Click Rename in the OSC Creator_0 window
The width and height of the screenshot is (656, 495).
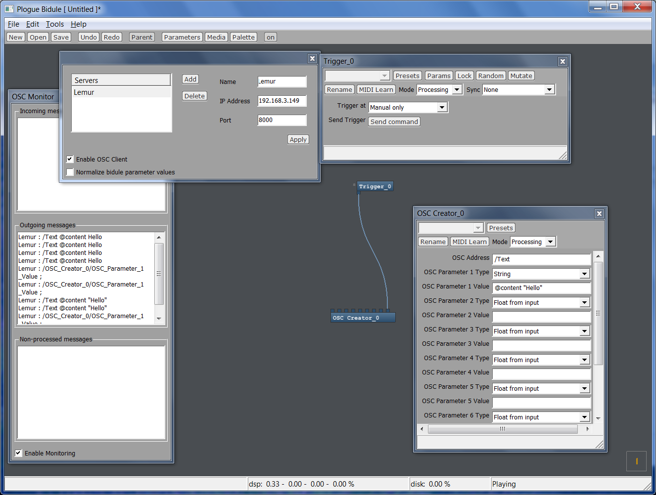tap(433, 242)
